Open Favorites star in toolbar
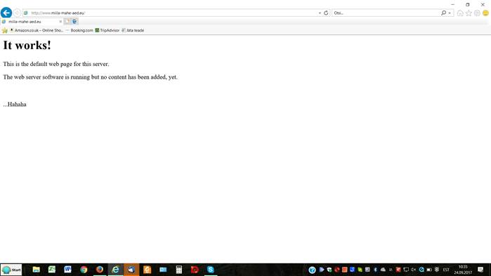Screen dimensions: 491x276 click(x=469, y=13)
